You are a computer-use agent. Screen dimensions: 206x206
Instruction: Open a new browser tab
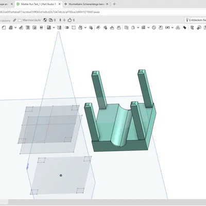(x=114, y=4)
